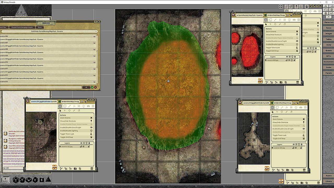Viewport: 334px width, 188px height.
Task: Click orange sidebar toggle button in caverns 009 window
Action: pyautogui.click(x=260, y=81)
